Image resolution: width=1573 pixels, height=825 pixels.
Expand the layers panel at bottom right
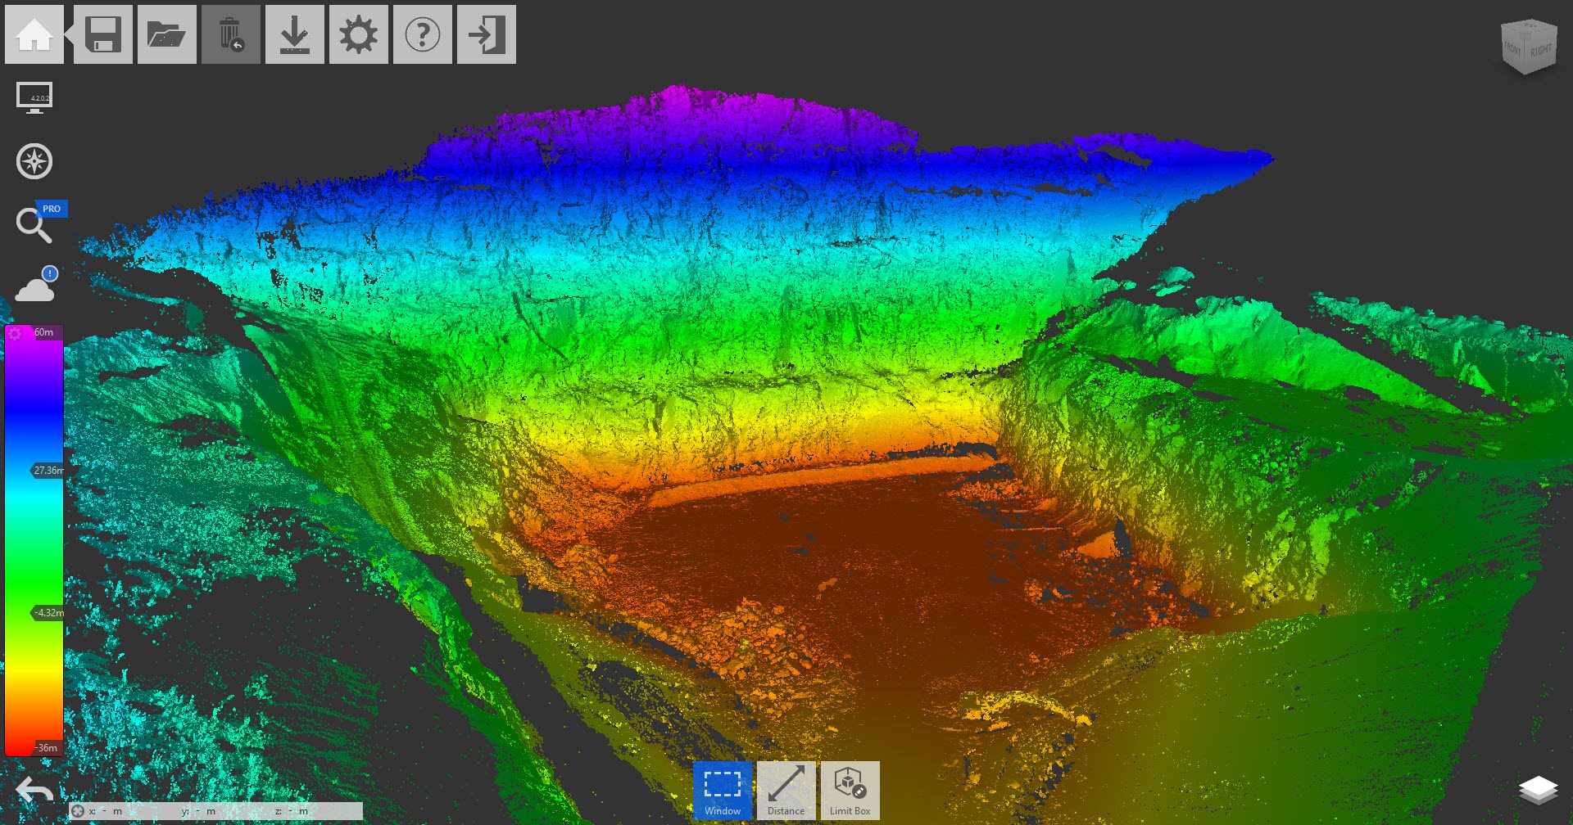pos(1538,791)
